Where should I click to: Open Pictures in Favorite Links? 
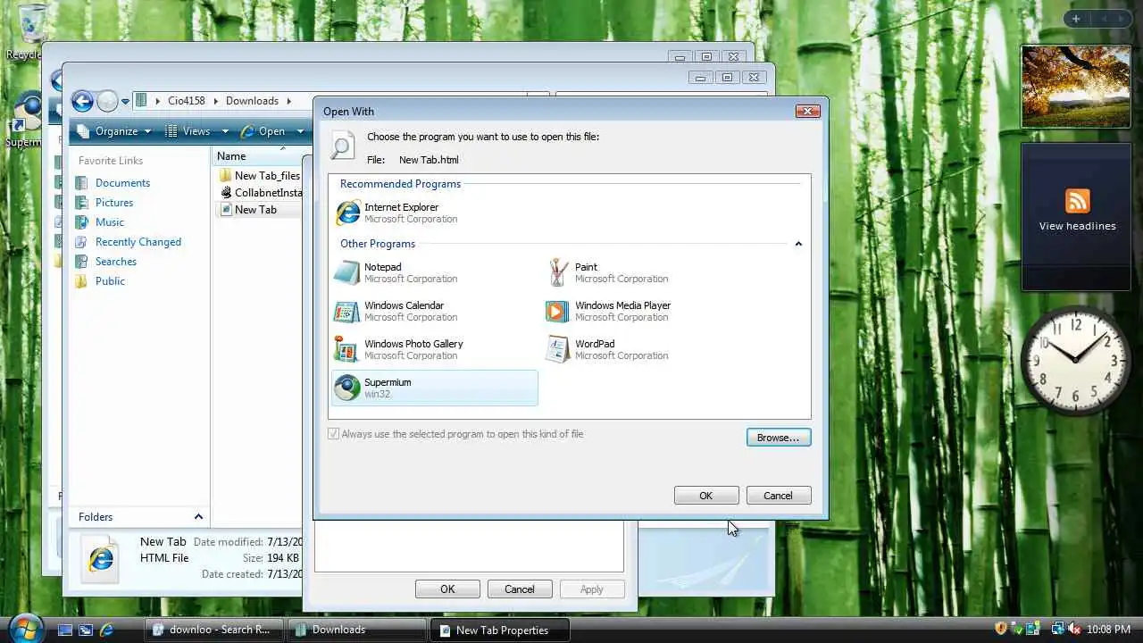(114, 203)
